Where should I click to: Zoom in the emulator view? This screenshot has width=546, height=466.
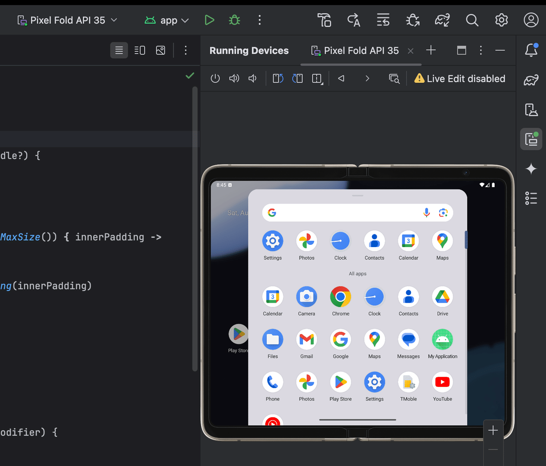(493, 431)
